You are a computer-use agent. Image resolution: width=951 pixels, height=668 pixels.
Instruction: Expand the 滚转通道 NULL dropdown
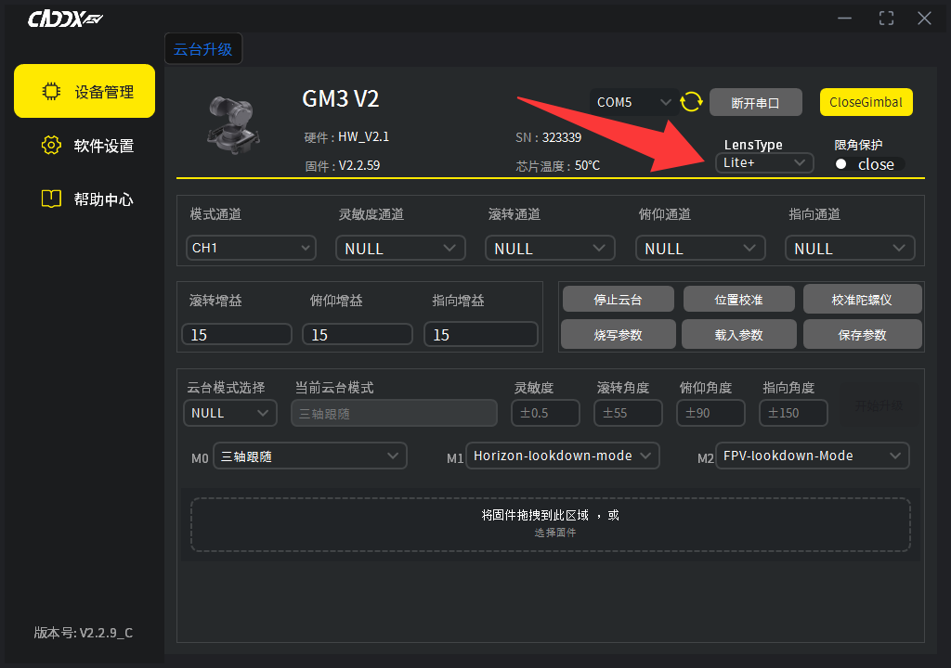pos(550,248)
